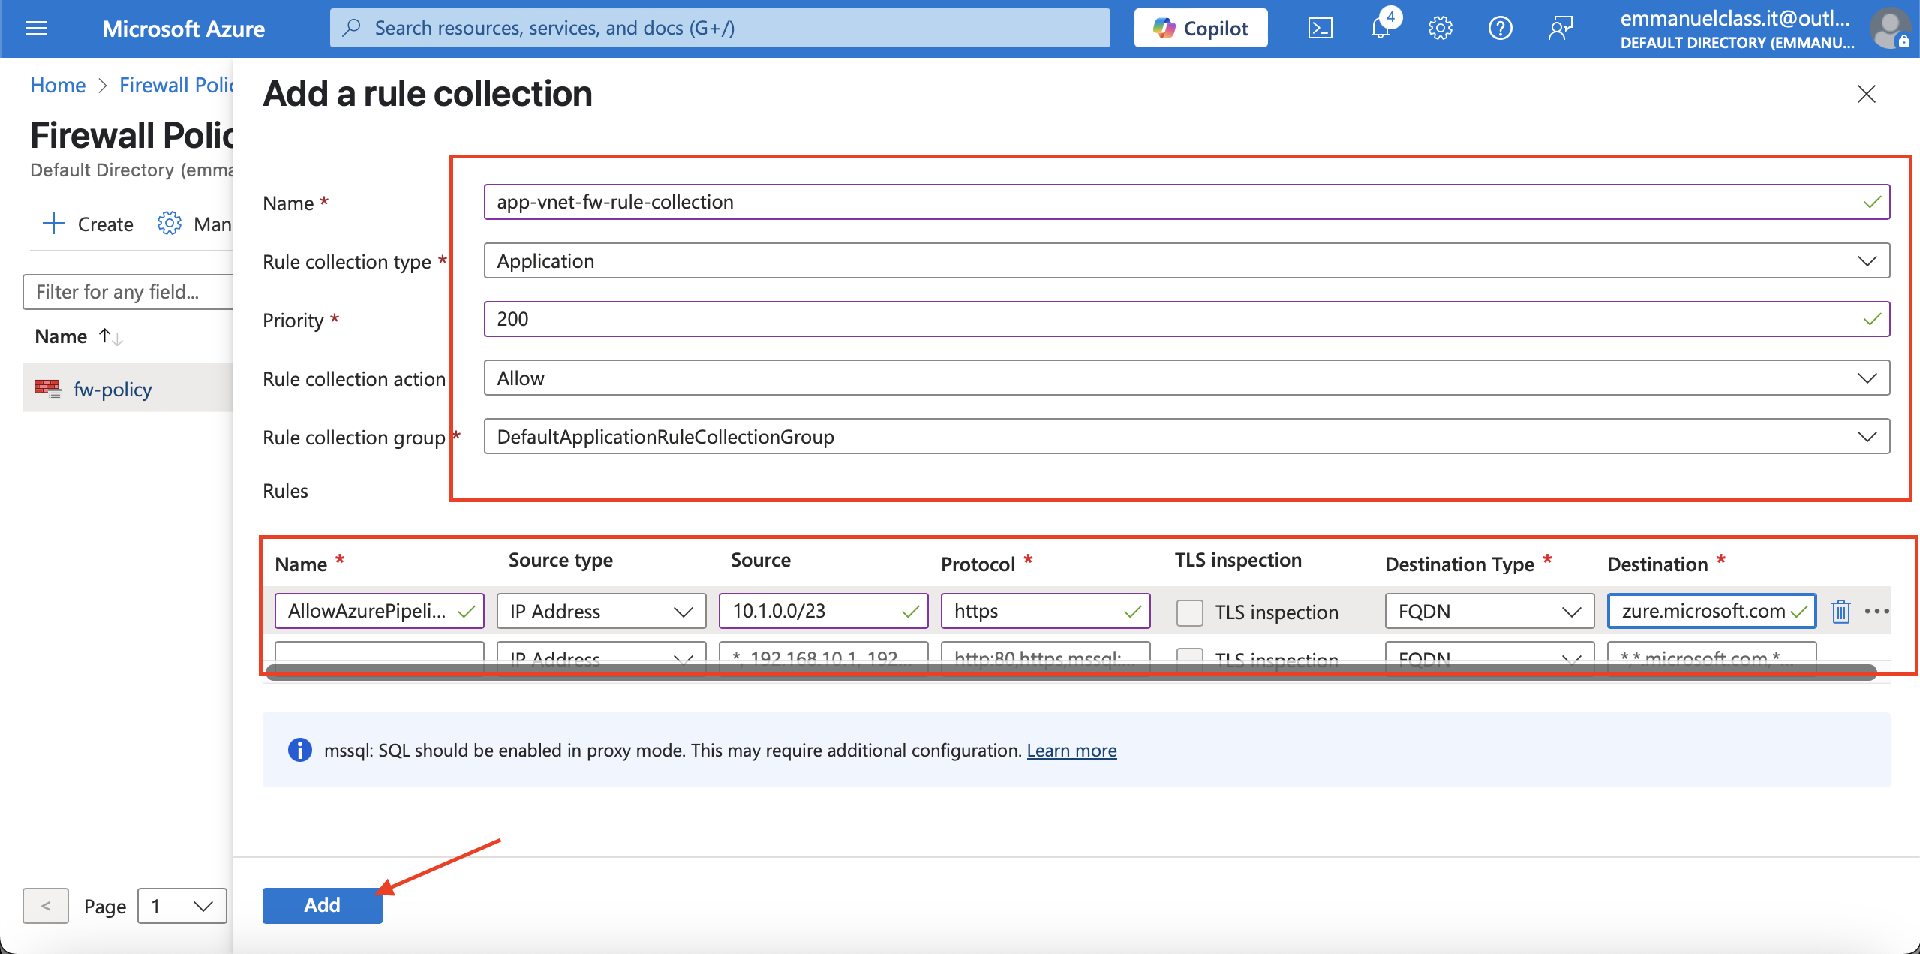Viewport: 1920px width, 954px height.
Task: Toggle the Name column sort arrows
Action: (x=111, y=337)
